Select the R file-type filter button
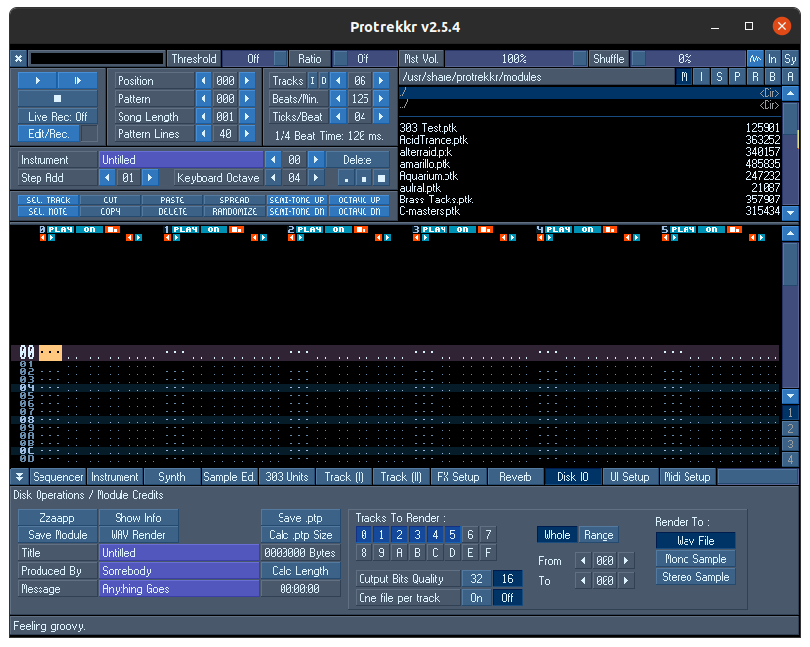Viewport: 810px width, 647px height. click(x=755, y=77)
